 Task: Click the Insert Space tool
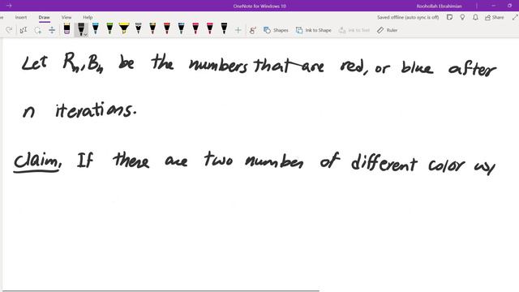52,30
